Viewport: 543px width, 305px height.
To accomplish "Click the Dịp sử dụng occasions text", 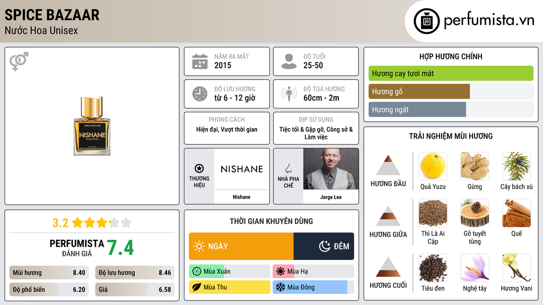I will click(316, 133).
